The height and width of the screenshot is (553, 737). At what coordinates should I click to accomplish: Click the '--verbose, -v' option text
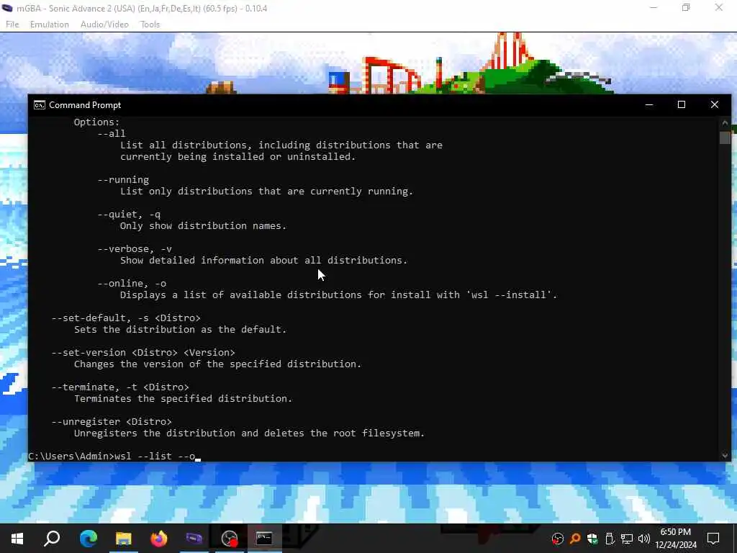click(x=135, y=248)
